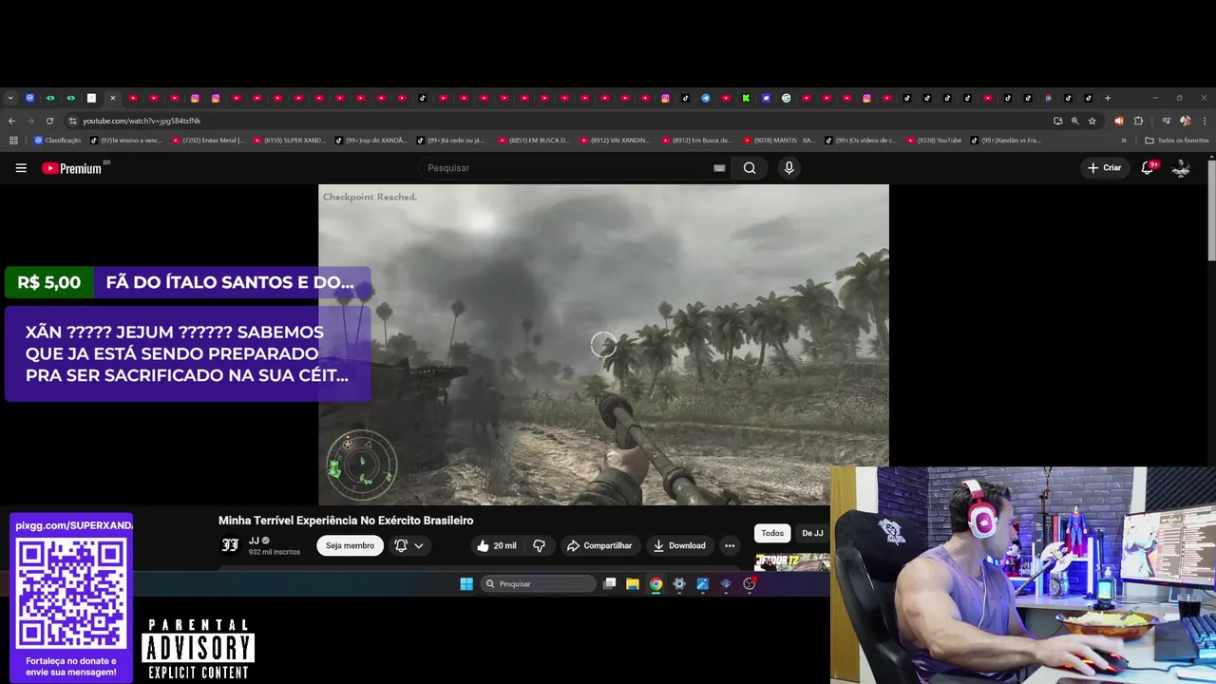This screenshot has height=684, width=1216.
Task: Open the notification bell preferences dropdown
Action: click(x=409, y=545)
